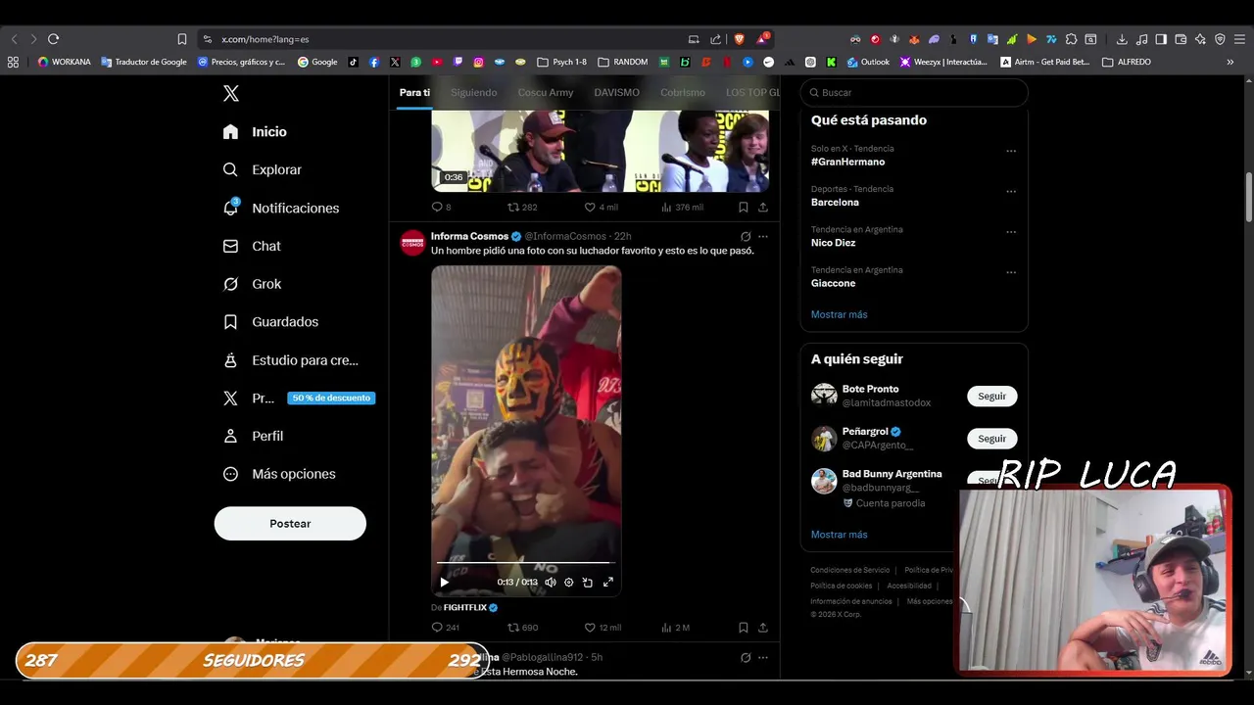Share the Informa Cosmos post
The image size is (1254, 705).
(x=763, y=628)
